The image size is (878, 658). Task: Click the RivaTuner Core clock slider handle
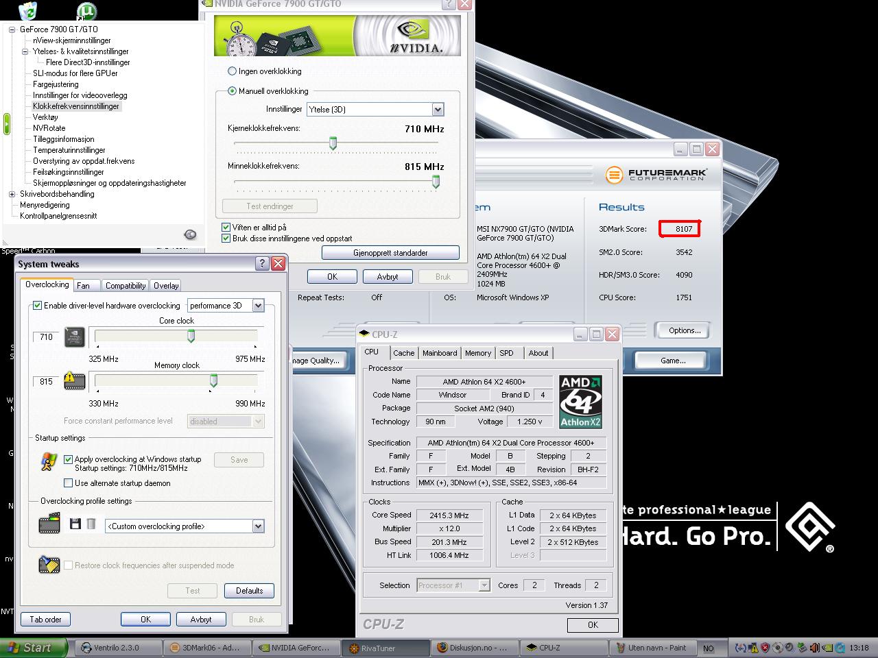191,336
